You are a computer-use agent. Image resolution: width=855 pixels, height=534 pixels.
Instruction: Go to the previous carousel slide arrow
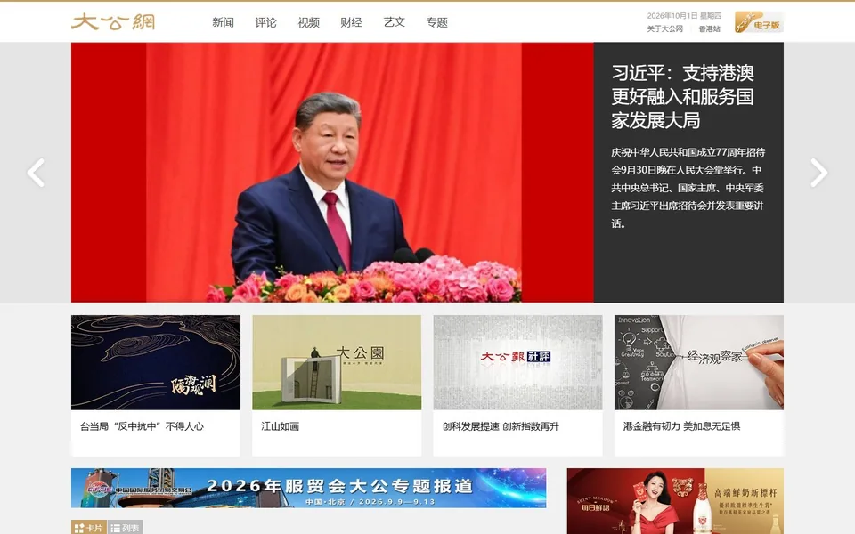click(x=36, y=173)
